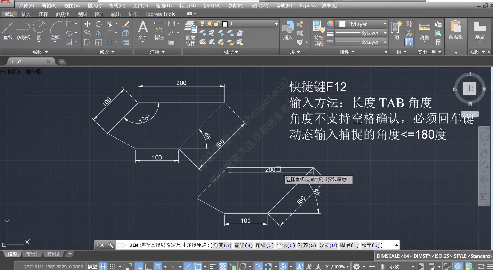Toggle layer on/off lightbulb icon
The image size is (493, 270).
(202, 24)
